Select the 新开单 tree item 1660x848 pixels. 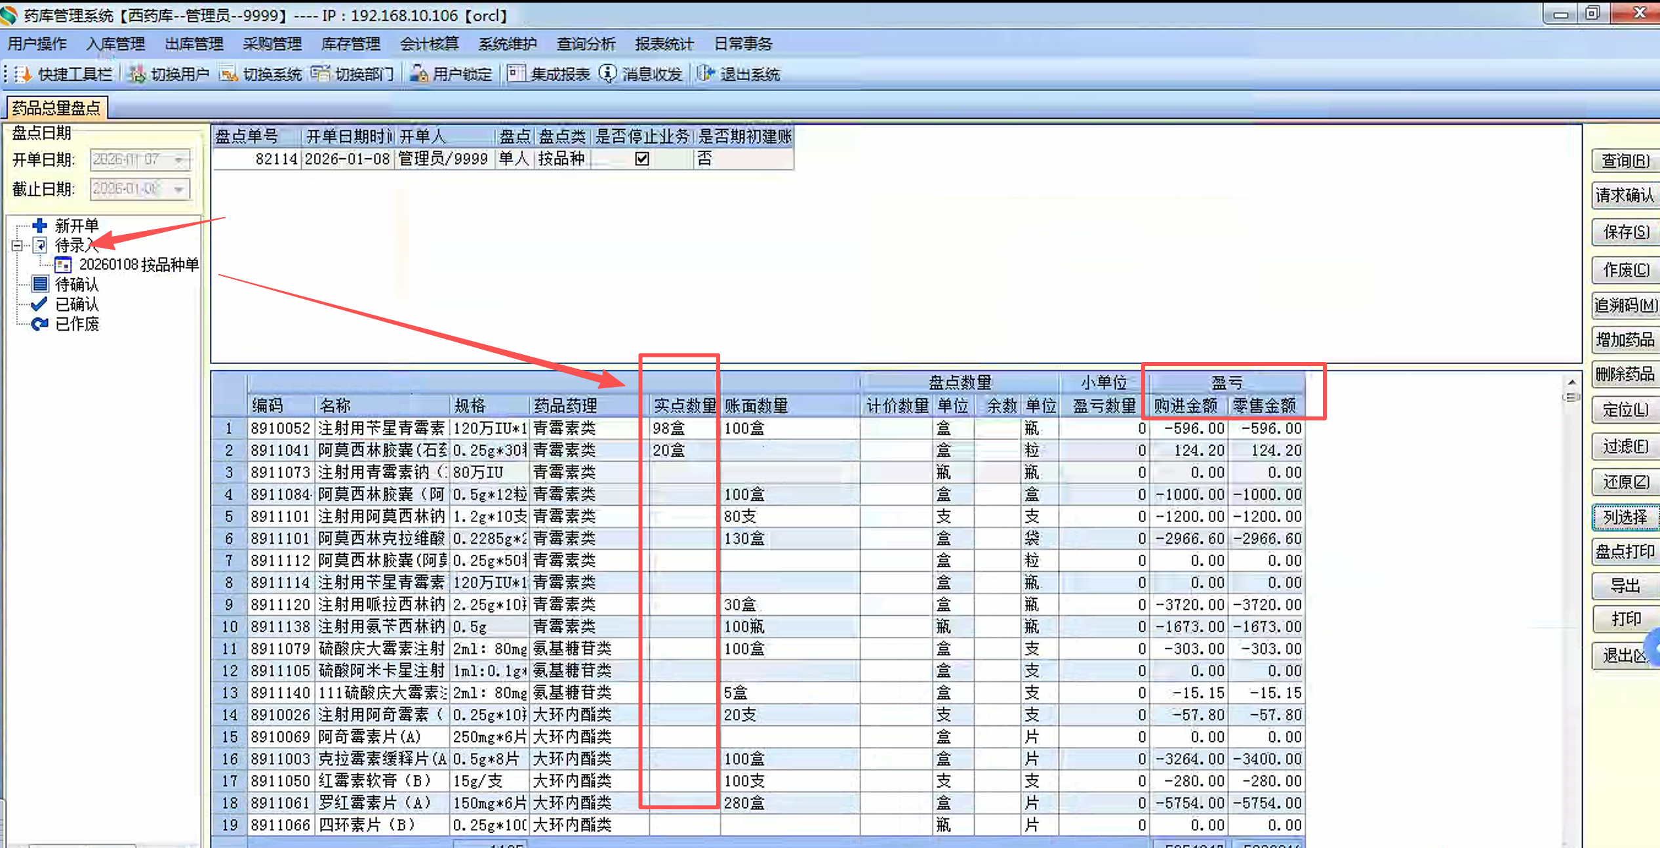76,226
